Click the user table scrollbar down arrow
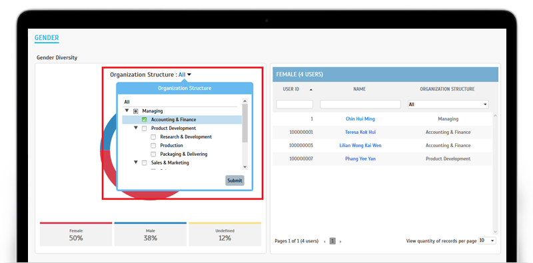Screen dimensions: 533x263 (495, 232)
